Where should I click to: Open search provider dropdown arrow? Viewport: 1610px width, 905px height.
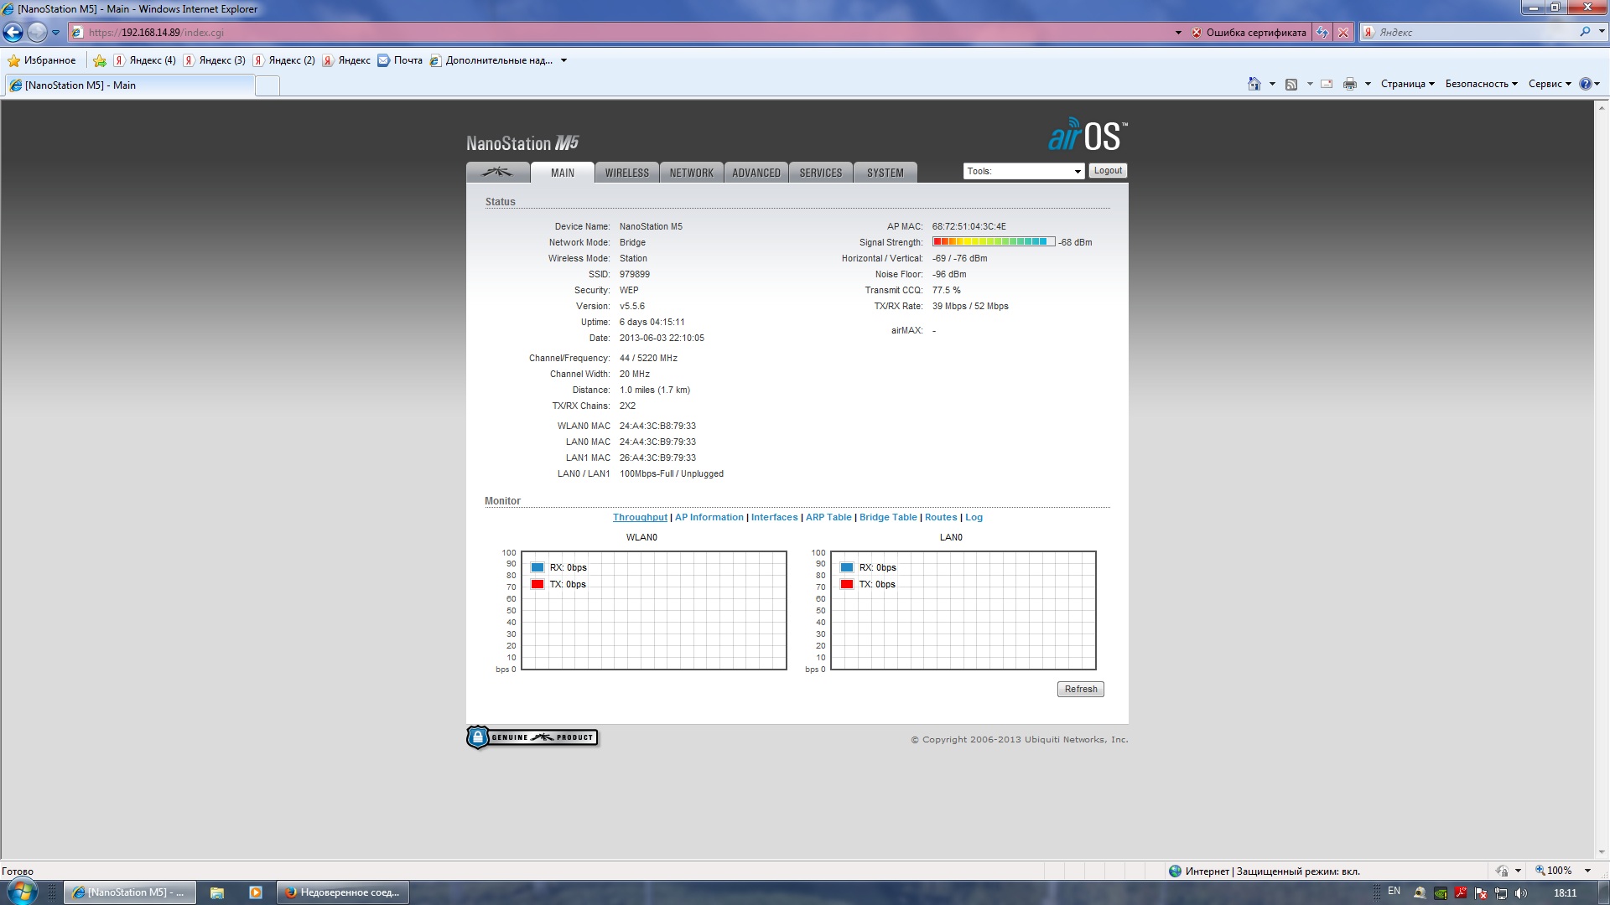coord(1601,32)
